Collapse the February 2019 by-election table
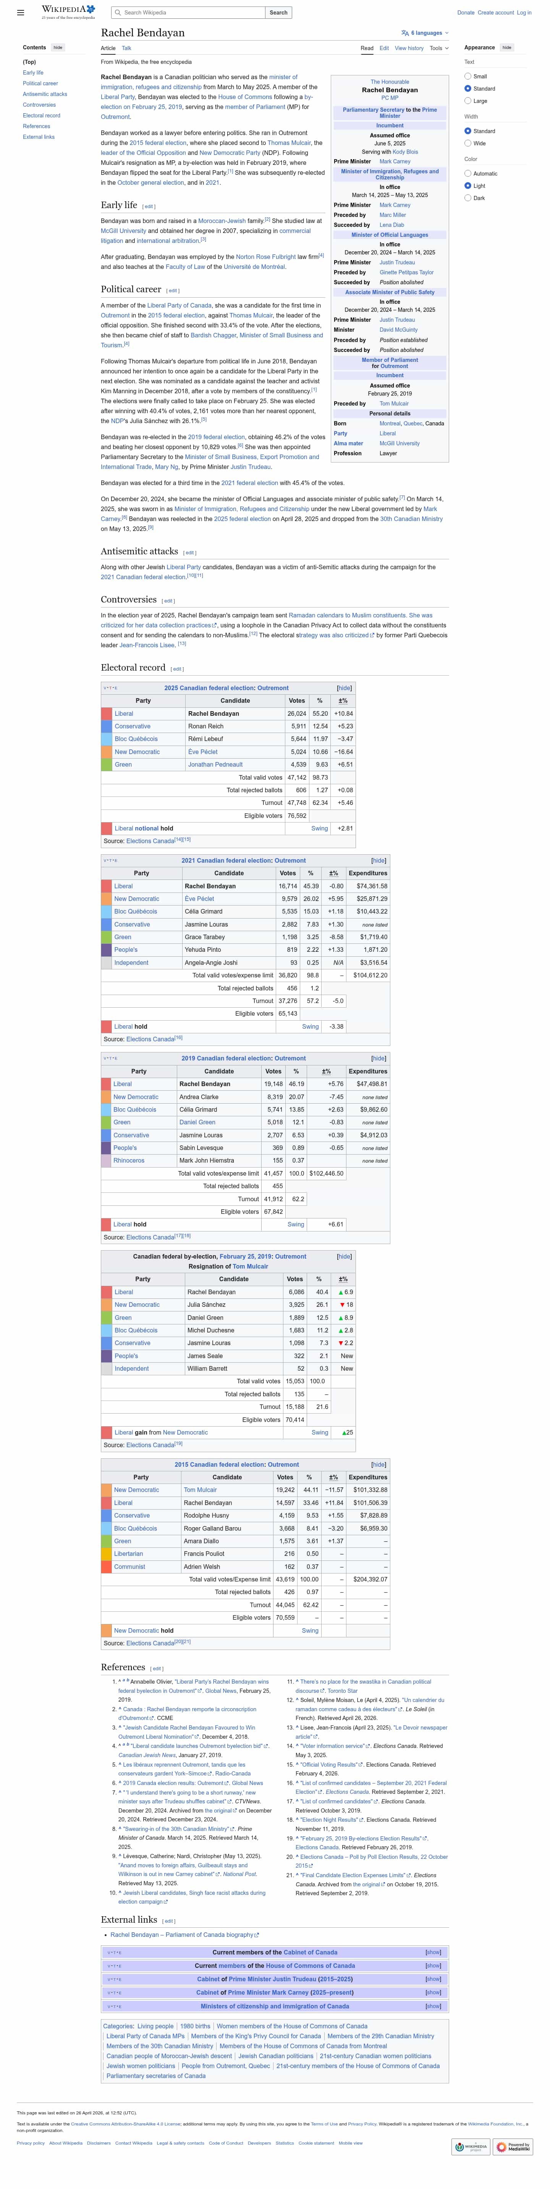This screenshot has height=2189, width=550. 344,1256
